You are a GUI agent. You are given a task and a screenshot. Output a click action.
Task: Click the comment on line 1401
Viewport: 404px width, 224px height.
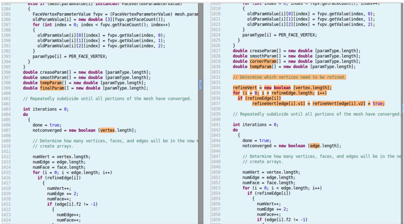(x=107, y=98)
